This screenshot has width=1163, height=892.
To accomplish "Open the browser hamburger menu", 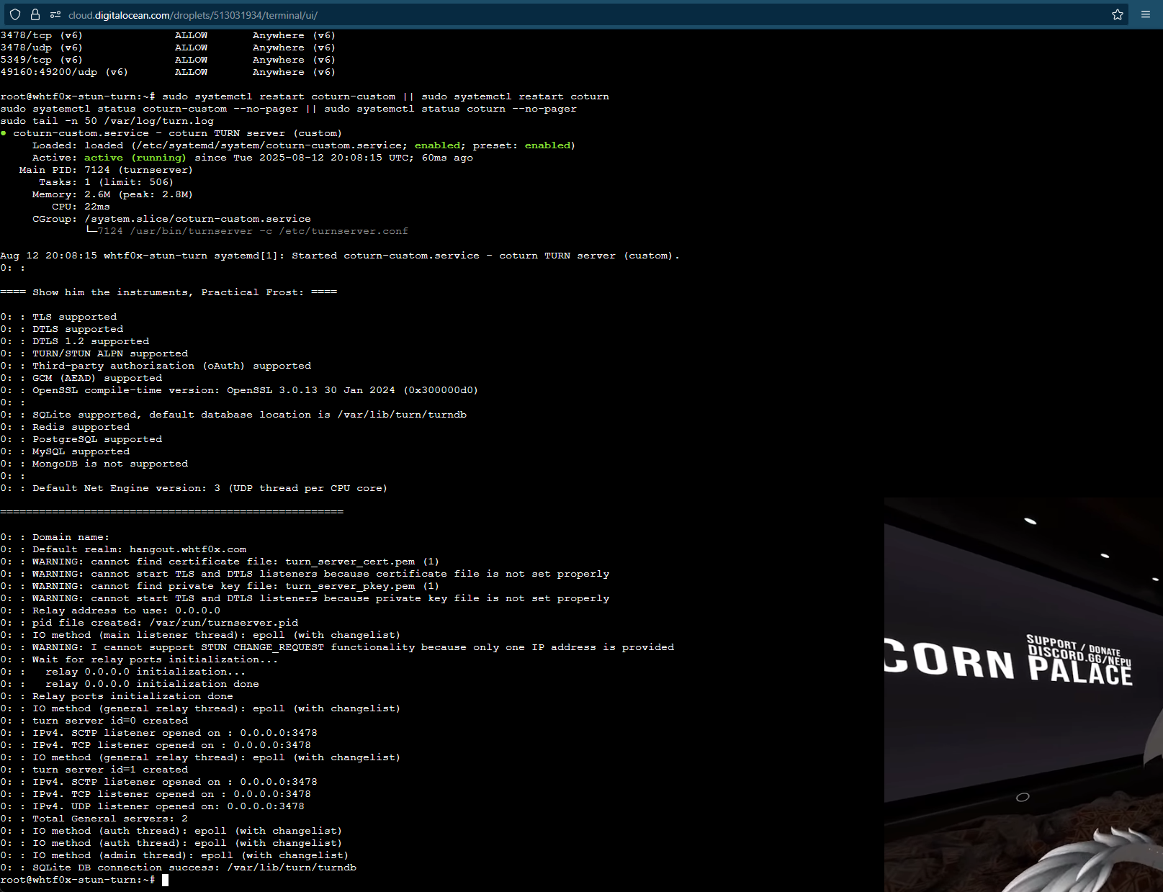I will point(1145,14).
